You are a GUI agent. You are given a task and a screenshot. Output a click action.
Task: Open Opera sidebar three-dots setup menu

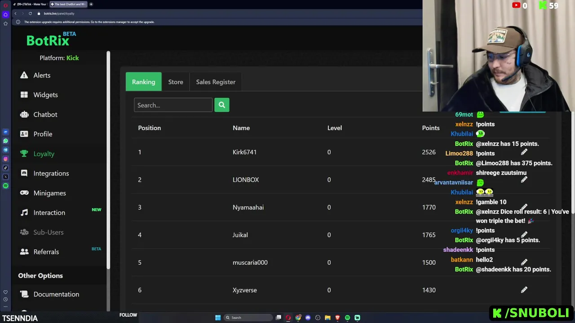5,306
